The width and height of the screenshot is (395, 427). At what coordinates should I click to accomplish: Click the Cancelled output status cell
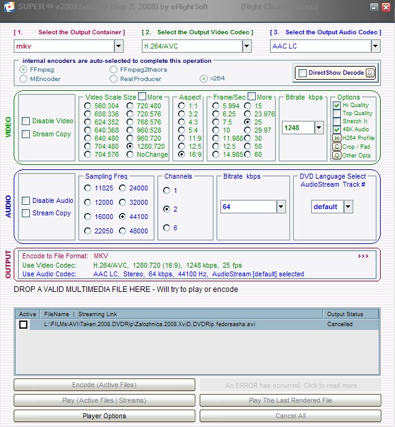click(340, 324)
